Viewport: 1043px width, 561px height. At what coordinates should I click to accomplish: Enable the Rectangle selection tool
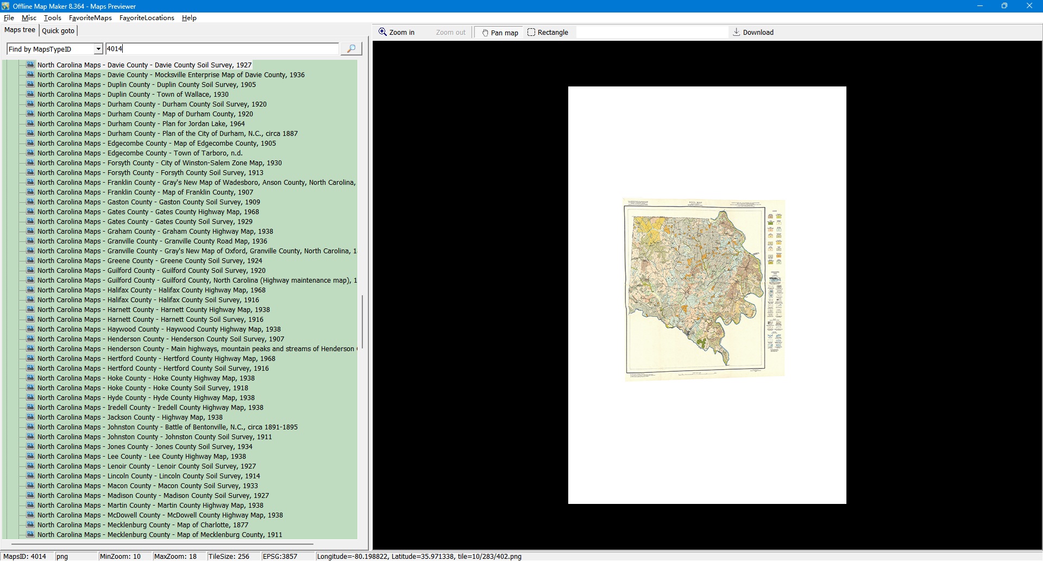(x=548, y=33)
